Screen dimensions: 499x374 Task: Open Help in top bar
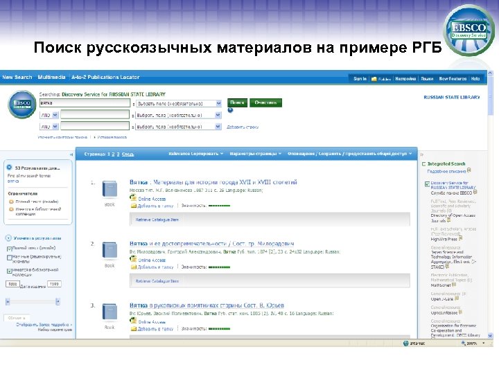click(475, 78)
